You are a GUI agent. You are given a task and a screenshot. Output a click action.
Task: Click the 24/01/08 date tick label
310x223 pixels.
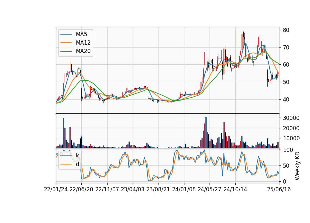point(184,189)
